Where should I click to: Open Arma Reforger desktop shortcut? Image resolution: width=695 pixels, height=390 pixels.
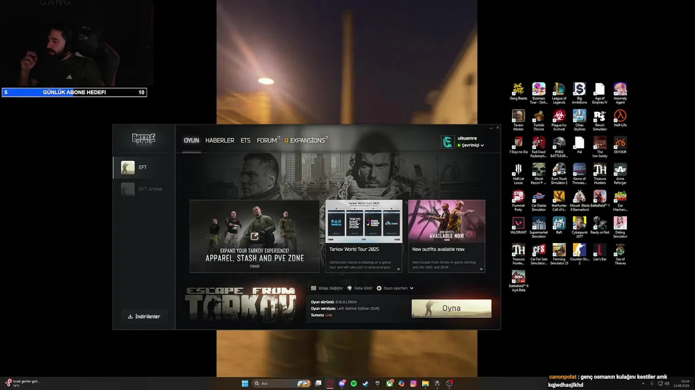tap(620, 174)
